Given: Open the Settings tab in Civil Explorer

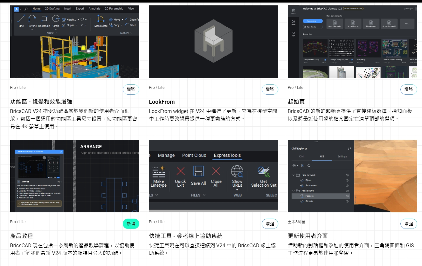Looking at the screenshot, I should pyautogui.click(x=342, y=156).
